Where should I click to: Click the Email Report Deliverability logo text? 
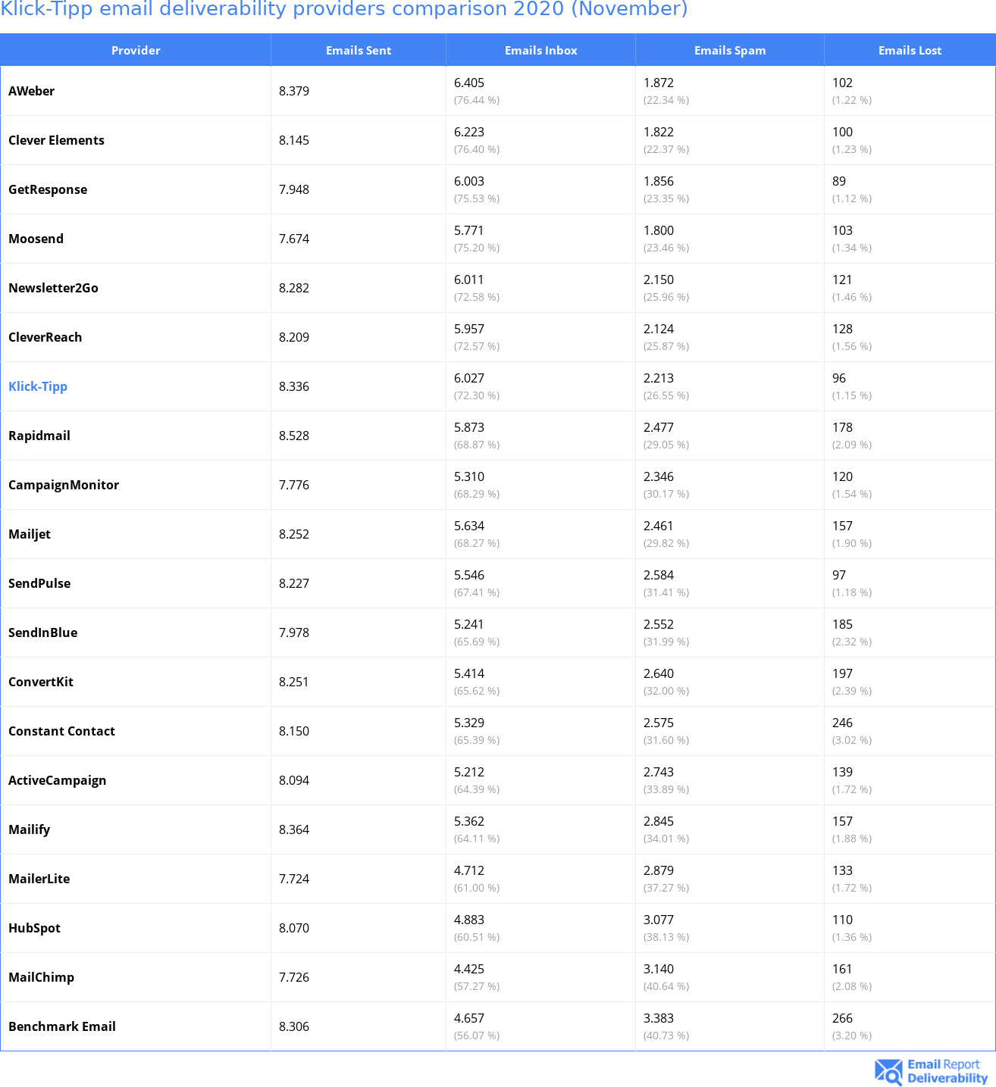947,1071
